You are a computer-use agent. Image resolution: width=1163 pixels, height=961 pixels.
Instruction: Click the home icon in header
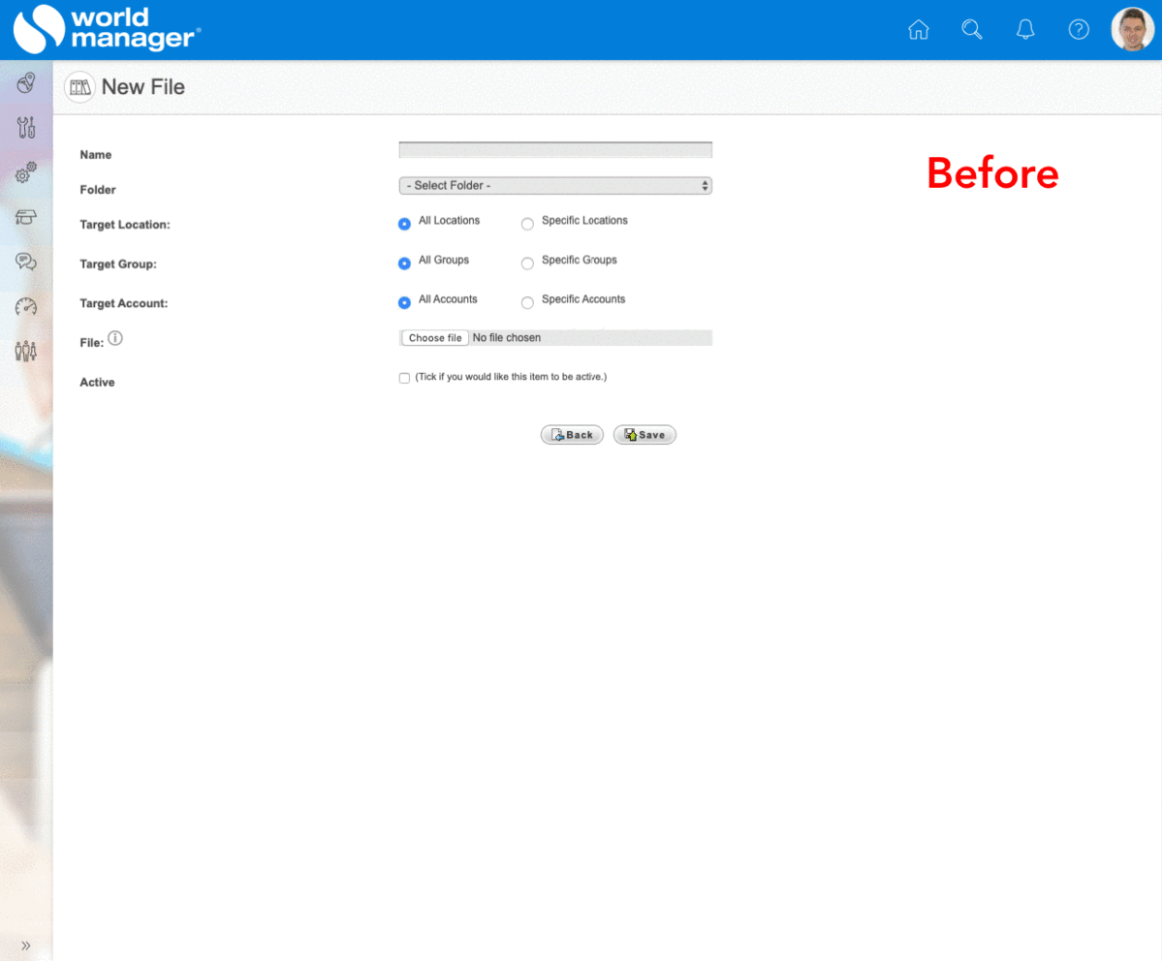(918, 30)
